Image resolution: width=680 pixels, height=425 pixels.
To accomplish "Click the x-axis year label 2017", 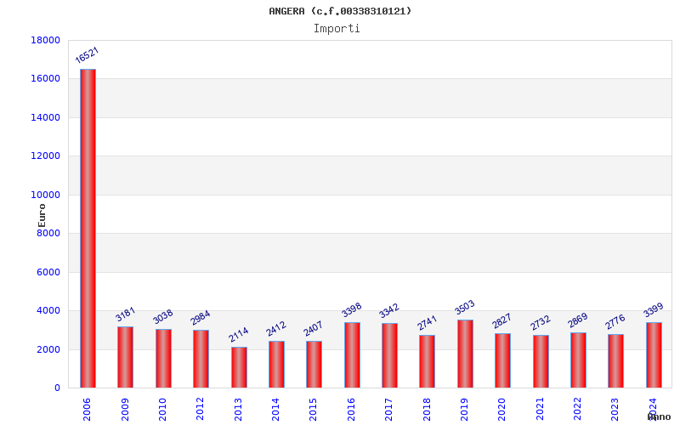I will tap(389, 410).
